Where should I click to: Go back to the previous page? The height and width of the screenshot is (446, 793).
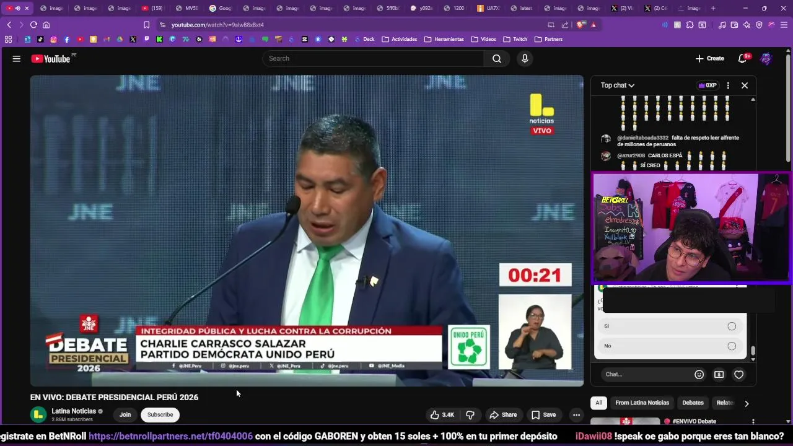(9, 25)
